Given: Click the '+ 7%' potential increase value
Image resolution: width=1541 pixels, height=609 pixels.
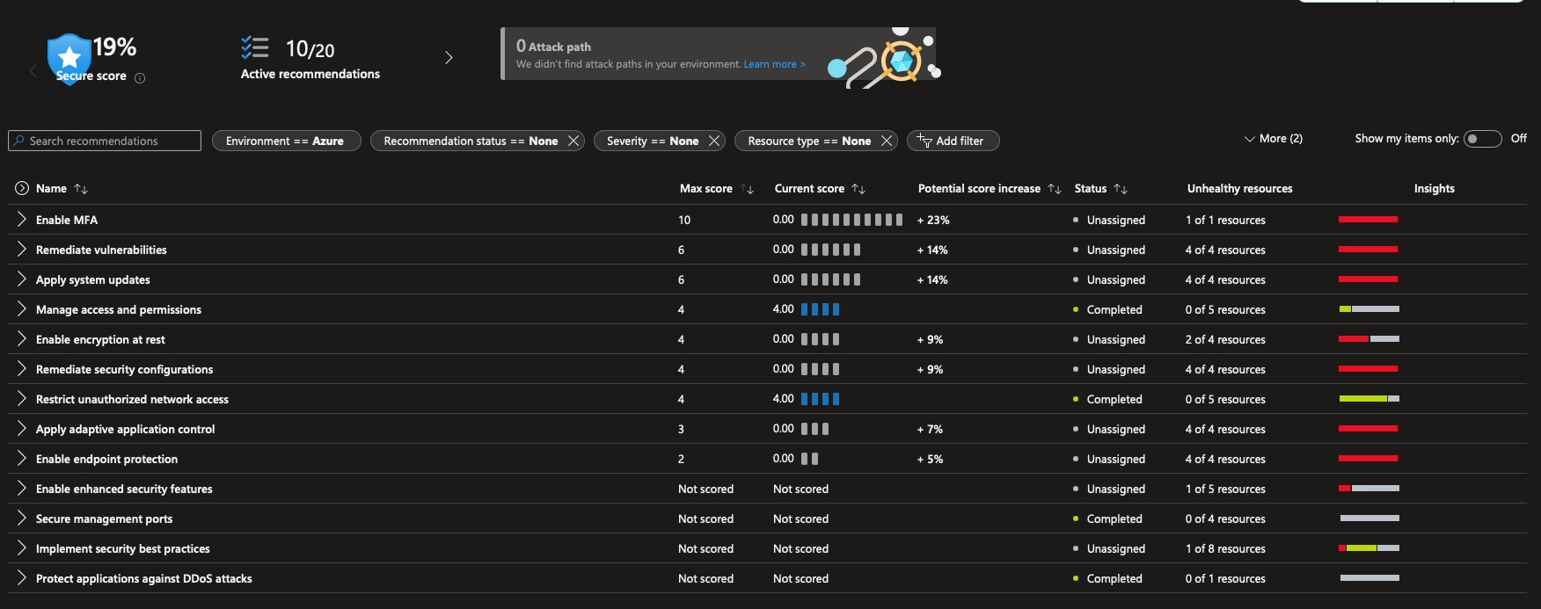Looking at the screenshot, I should click(930, 429).
